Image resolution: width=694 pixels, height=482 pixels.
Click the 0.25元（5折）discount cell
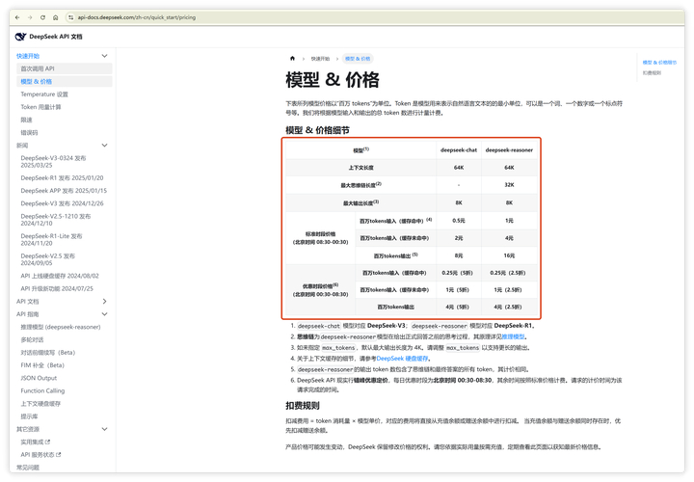(459, 273)
